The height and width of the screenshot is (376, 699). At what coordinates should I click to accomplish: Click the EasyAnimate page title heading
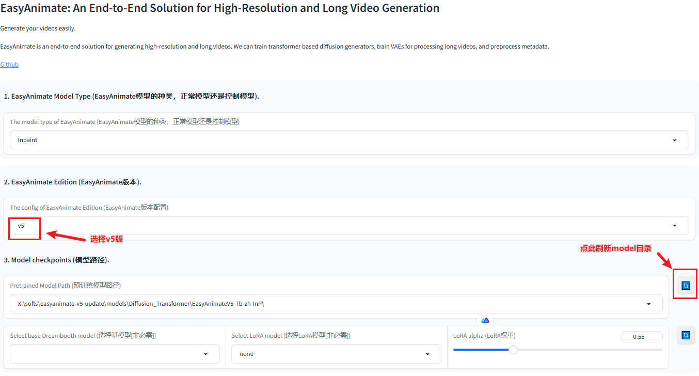point(220,8)
